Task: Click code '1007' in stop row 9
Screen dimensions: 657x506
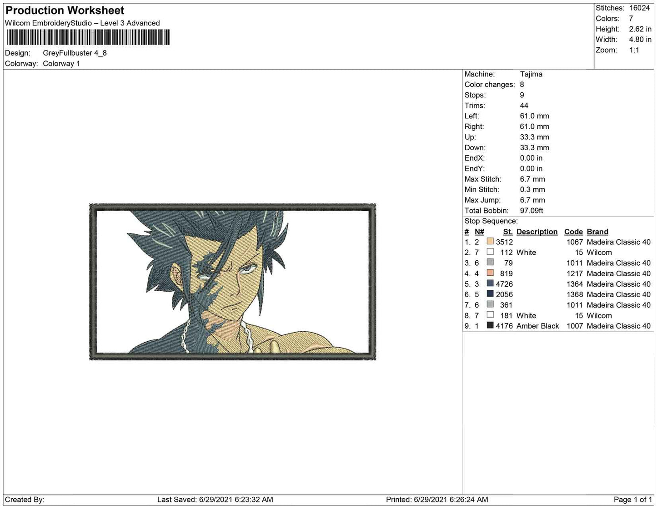Action: point(575,326)
